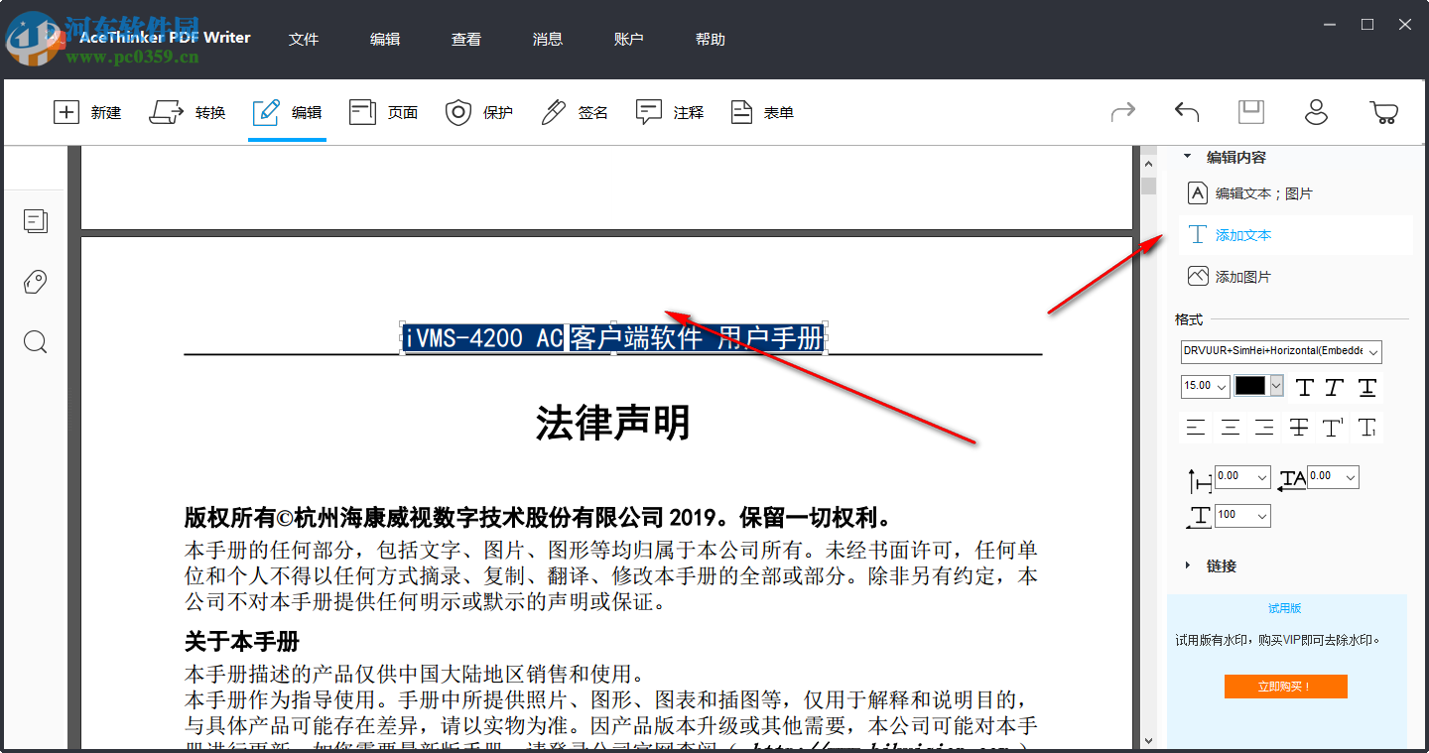Open the text color swatch picker
The height and width of the screenshot is (753, 1429).
click(1276, 386)
